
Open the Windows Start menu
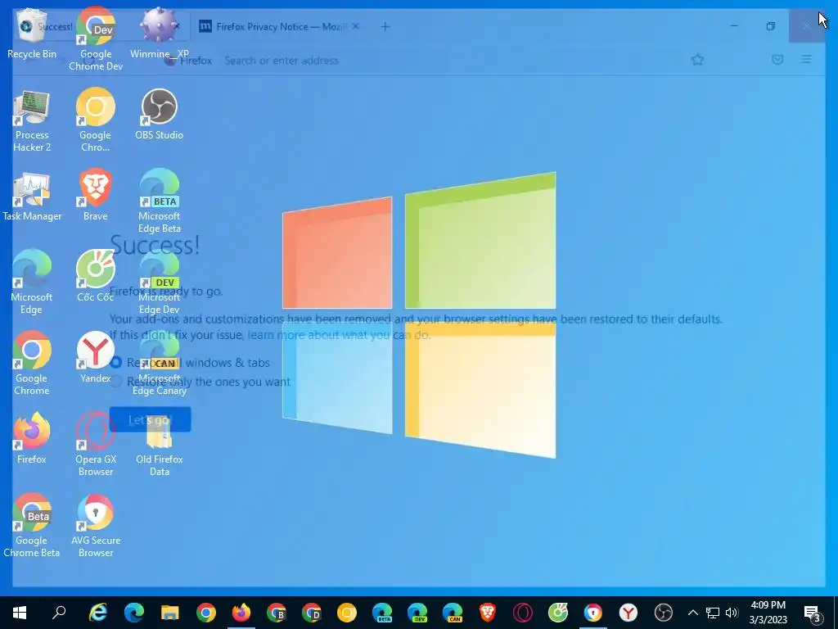tap(20, 613)
